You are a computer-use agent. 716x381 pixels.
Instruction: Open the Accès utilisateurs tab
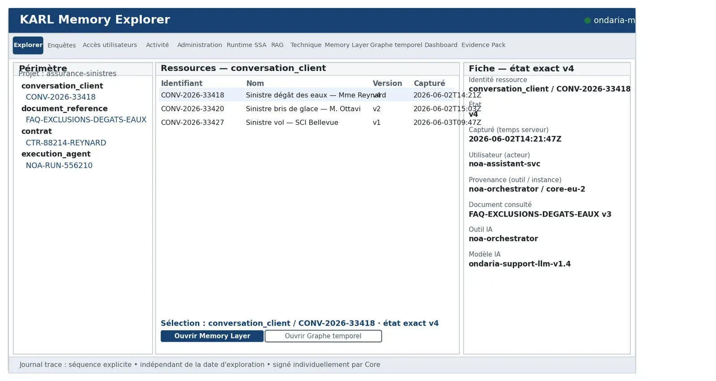110,45
